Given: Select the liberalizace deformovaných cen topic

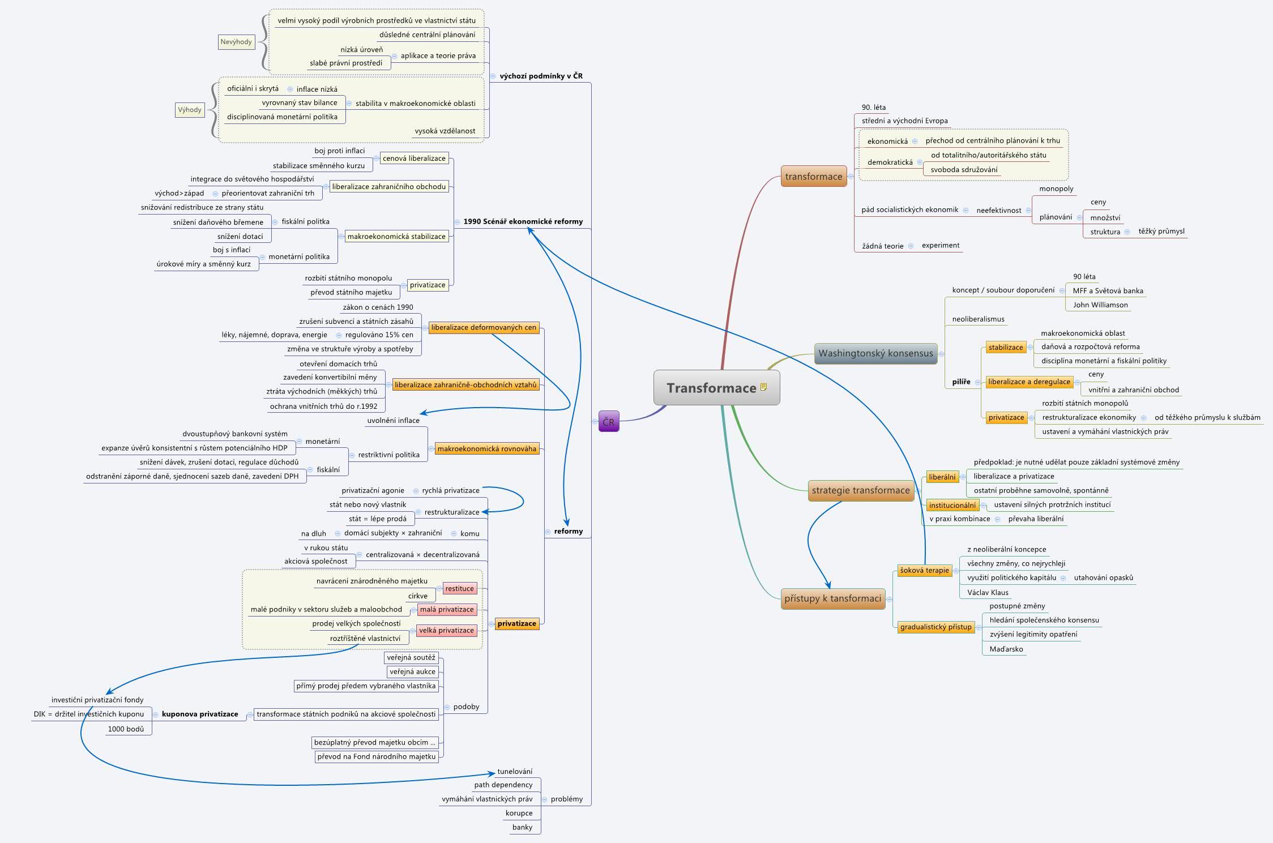Looking at the screenshot, I should point(483,327).
